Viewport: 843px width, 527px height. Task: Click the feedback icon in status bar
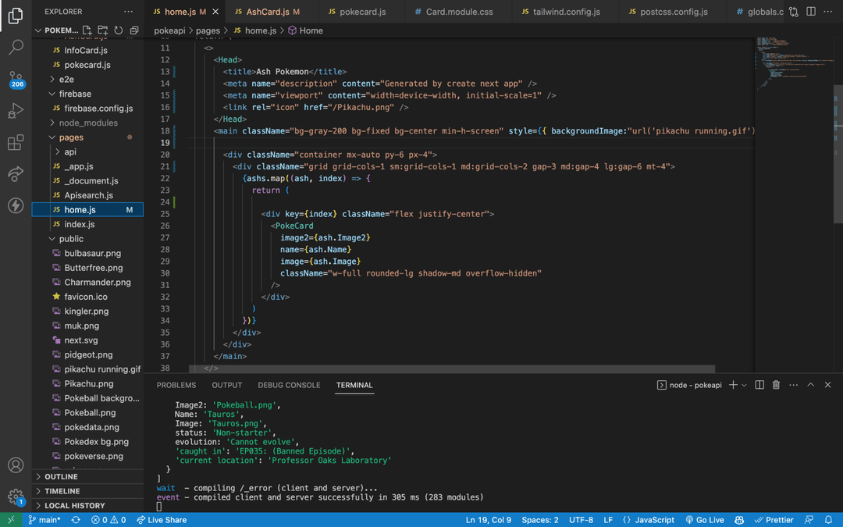click(809, 520)
